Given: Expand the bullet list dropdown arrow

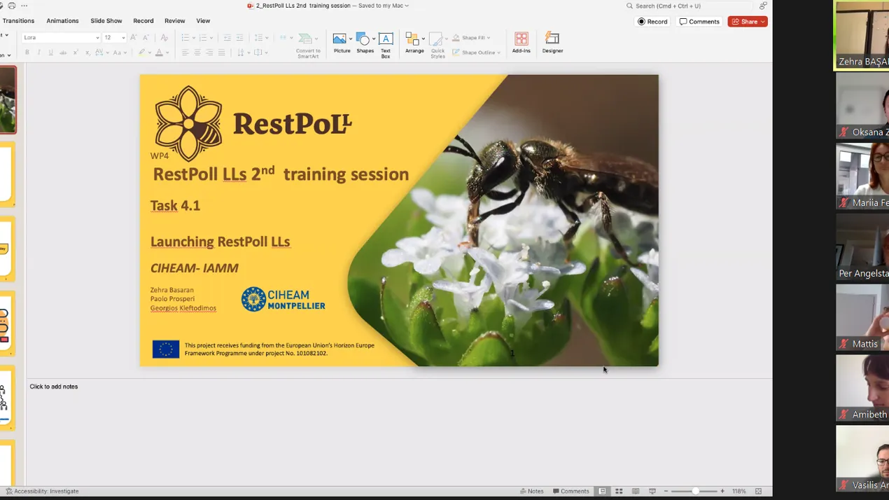Looking at the screenshot, I should [195, 38].
